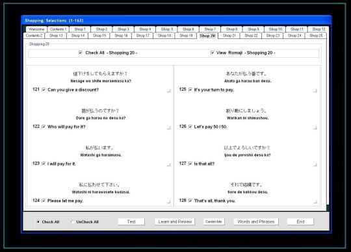Screen dimensions: 351x252
Task: Click the small corner marker for phrase 127
Action: (x=315, y=165)
